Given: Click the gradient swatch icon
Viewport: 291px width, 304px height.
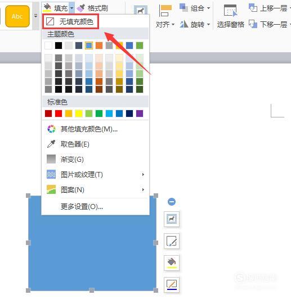Looking at the screenshot, I should [x=51, y=159].
